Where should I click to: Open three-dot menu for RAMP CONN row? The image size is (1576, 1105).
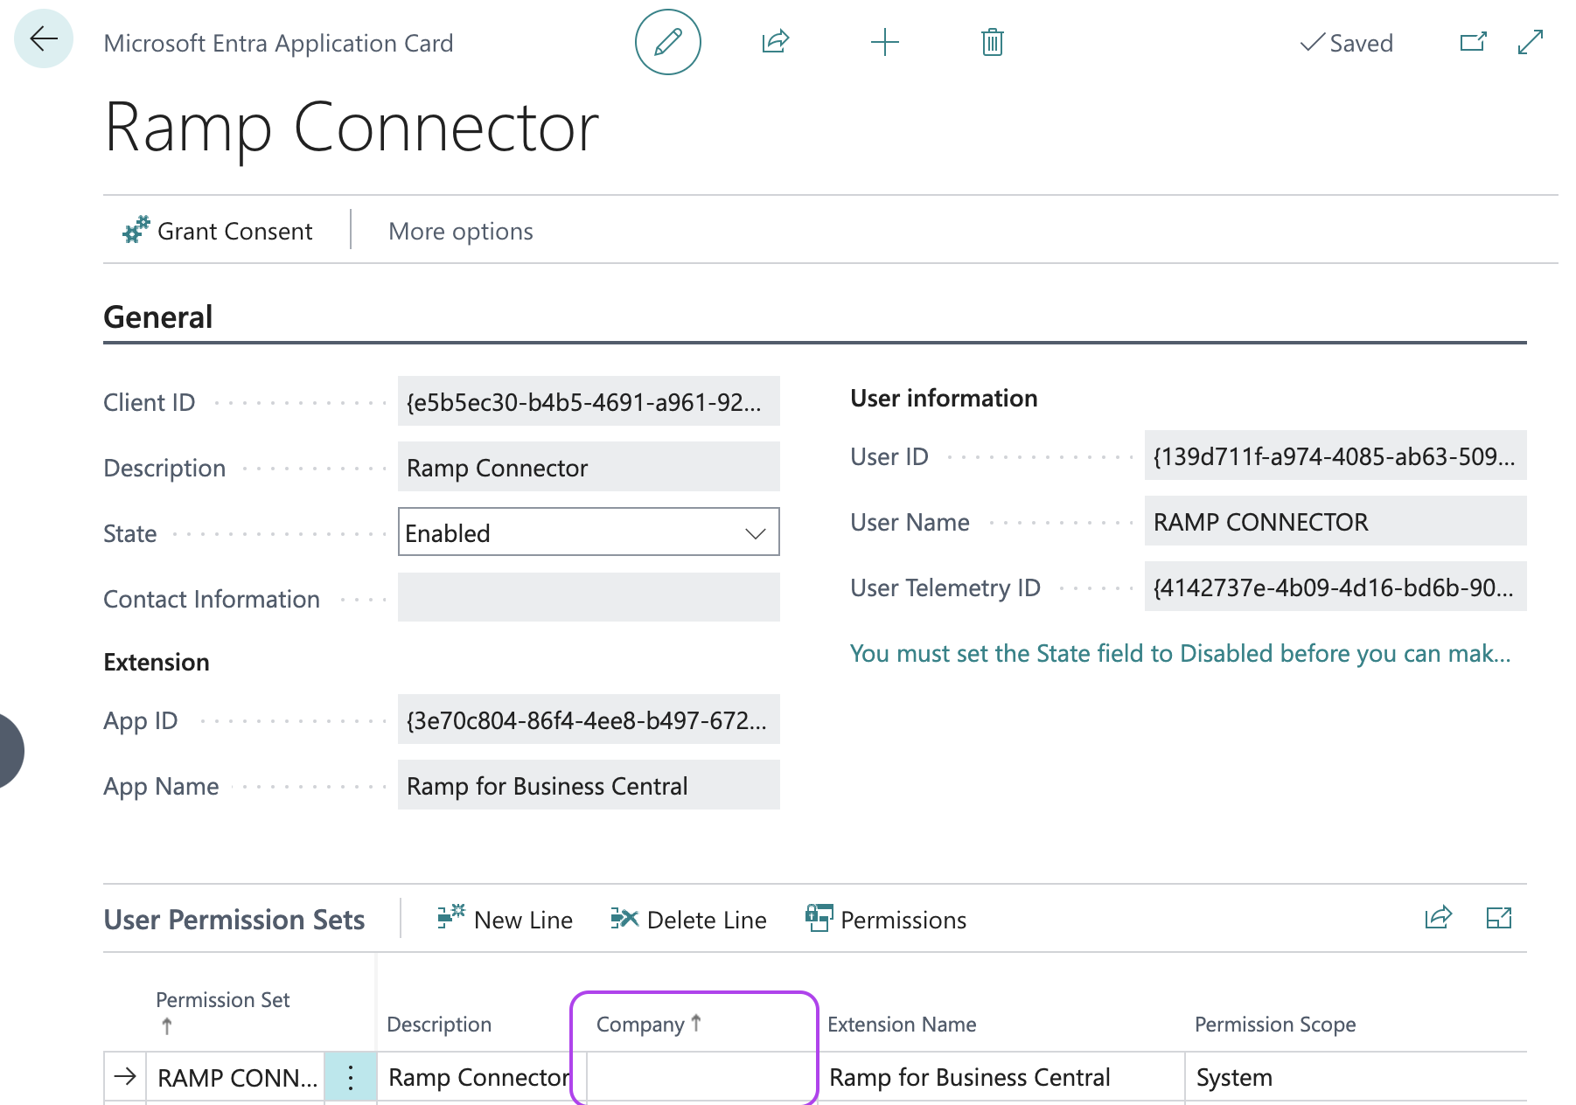tap(351, 1077)
